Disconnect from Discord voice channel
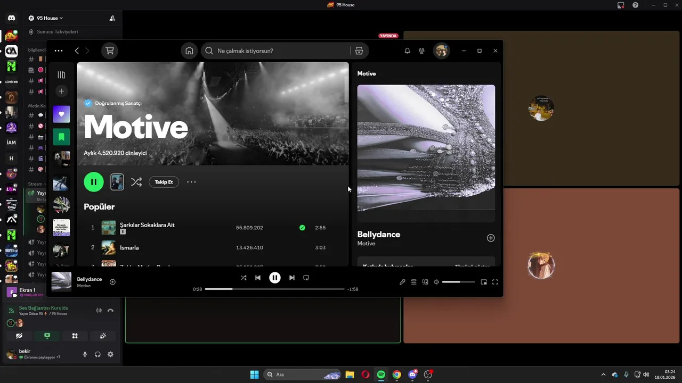Viewport: 682px width, 383px height. coord(110,310)
